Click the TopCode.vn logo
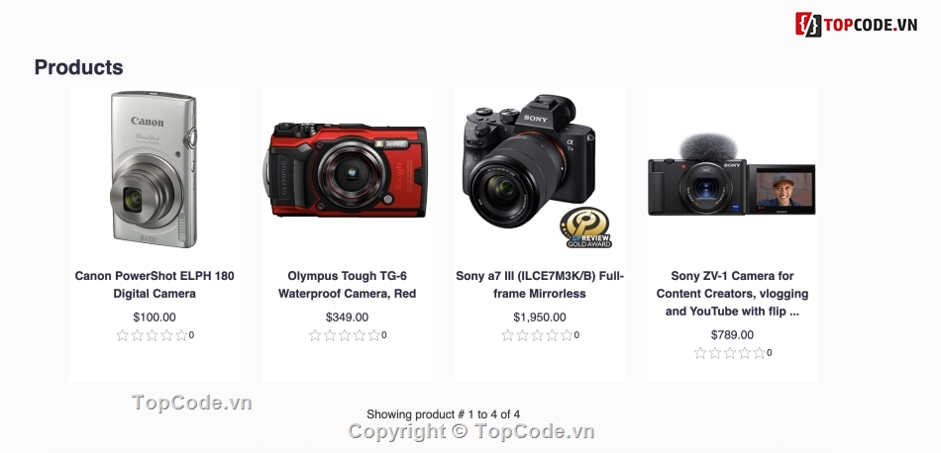Image resolution: width=941 pixels, height=453 pixels. coord(857,25)
